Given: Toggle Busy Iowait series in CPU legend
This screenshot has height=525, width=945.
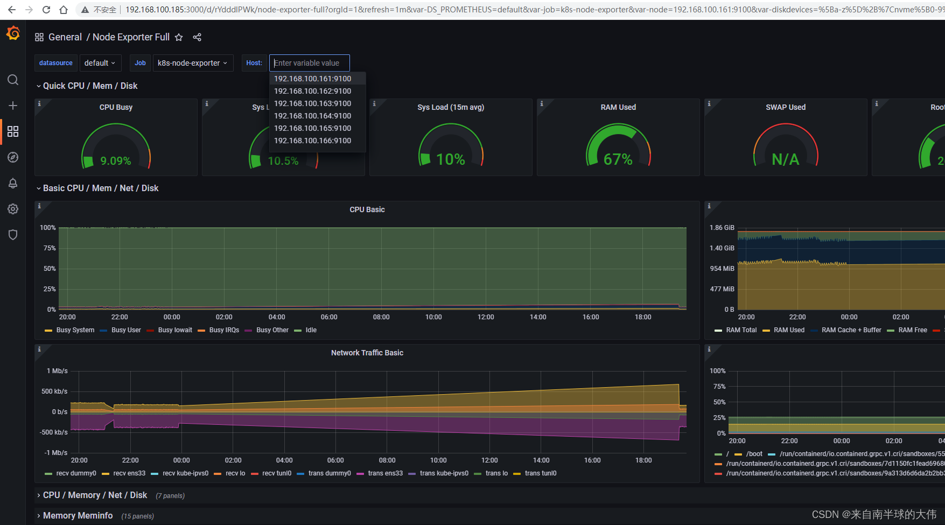Looking at the screenshot, I should pyautogui.click(x=175, y=330).
